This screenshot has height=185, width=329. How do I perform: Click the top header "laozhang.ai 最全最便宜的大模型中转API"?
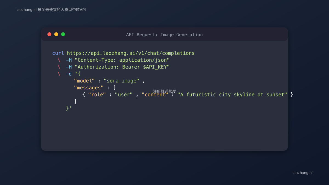[51, 10]
